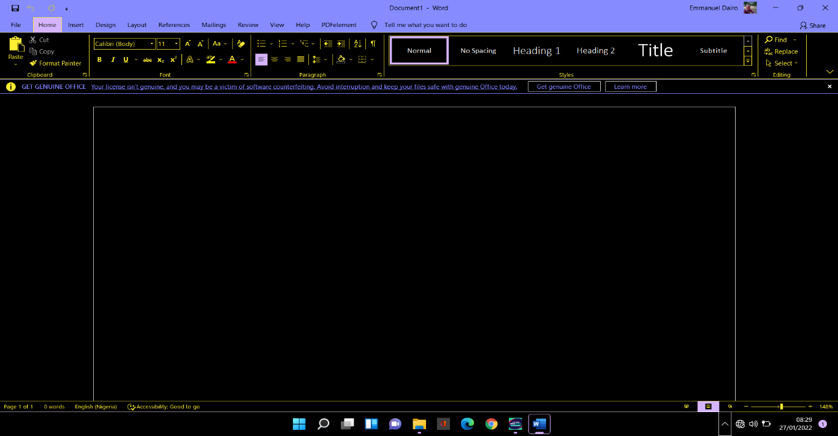Switch to the References tab
838x436 pixels.
174,25
